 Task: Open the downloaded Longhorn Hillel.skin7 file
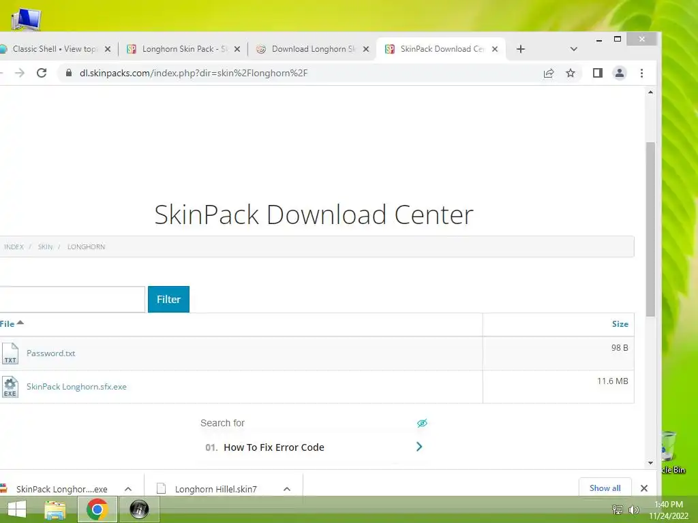click(x=207, y=489)
